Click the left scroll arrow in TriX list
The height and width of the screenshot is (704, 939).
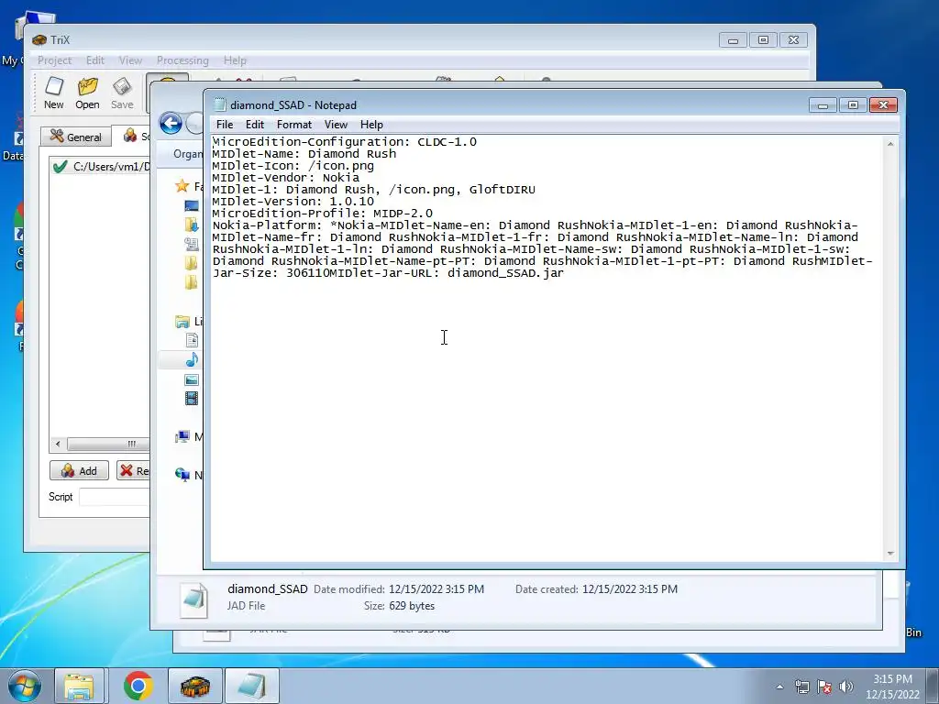click(58, 445)
